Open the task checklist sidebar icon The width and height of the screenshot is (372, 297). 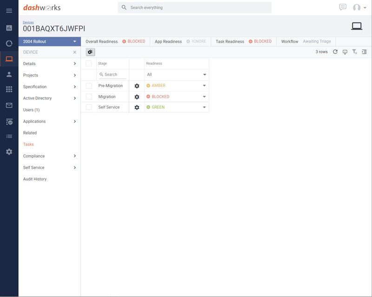[x=9, y=122]
